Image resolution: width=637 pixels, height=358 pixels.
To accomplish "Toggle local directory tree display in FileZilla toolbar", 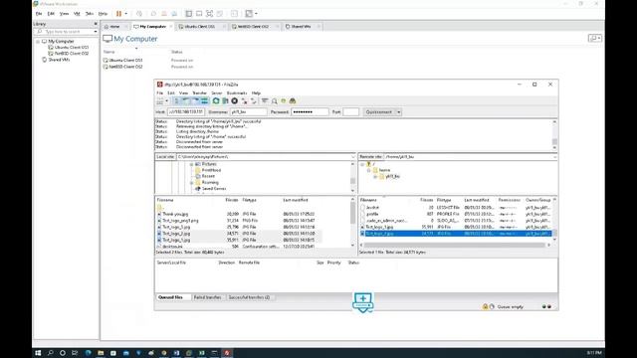I will (x=186, y=101).
